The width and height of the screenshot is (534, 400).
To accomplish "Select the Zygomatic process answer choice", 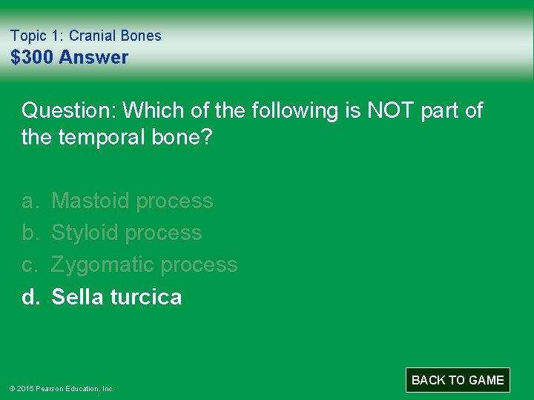I will pyautogui.click(x=144, y=264).
